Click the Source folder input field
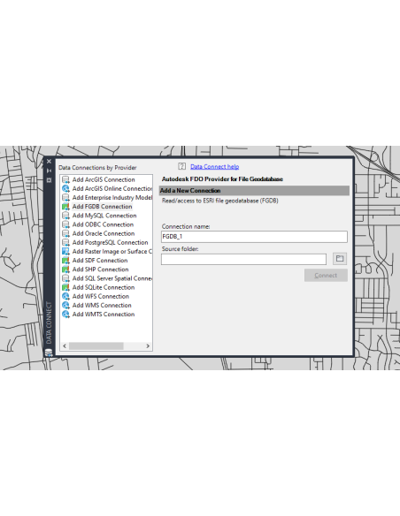The width and height of the screenshot is (400, 516). click(244, 259)
